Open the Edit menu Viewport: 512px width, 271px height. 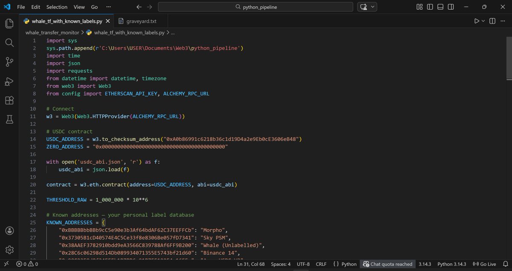[x=36, y=7]
